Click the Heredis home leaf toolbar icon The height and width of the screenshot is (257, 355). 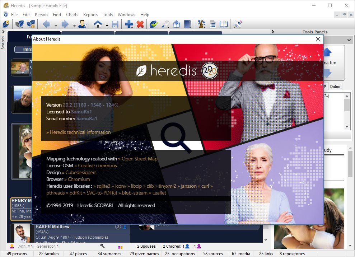[x=6, y=24]
